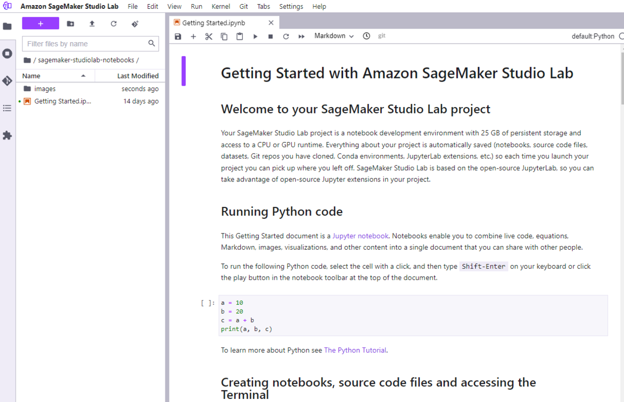Open the File menu
Viewport: 624px width, 402px height.
pos(133,6)
